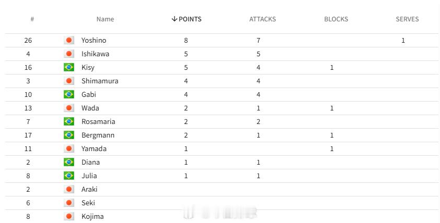Open player Shimamura's name
The image size is (440, 223).
[x=100, y=81]
